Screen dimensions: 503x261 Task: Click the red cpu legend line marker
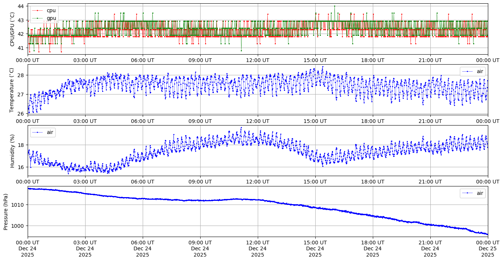[x=37, y=11]
